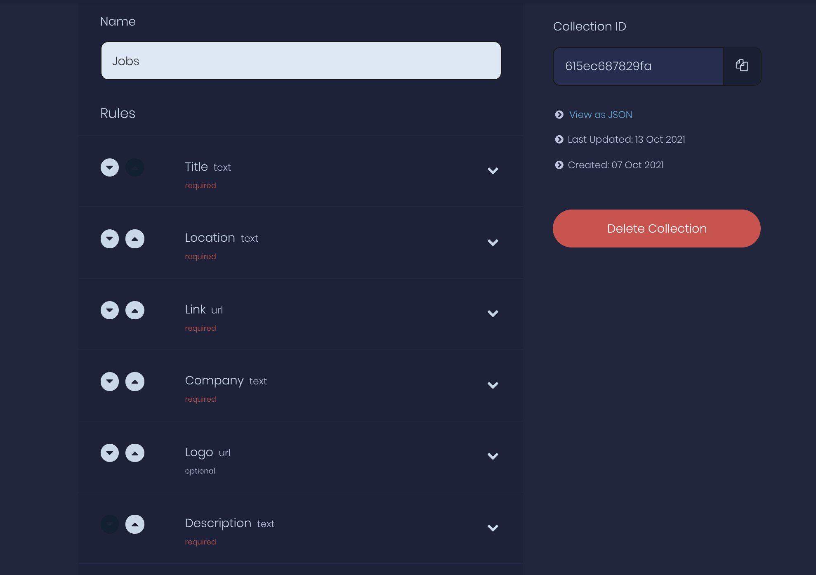Expand the Link rule details
The image size is (816, 575).
tap(493, 313)
